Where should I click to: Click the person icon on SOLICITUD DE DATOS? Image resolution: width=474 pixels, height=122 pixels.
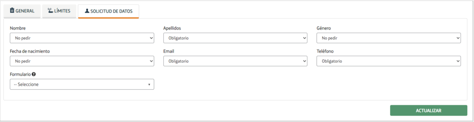(87, 11)
